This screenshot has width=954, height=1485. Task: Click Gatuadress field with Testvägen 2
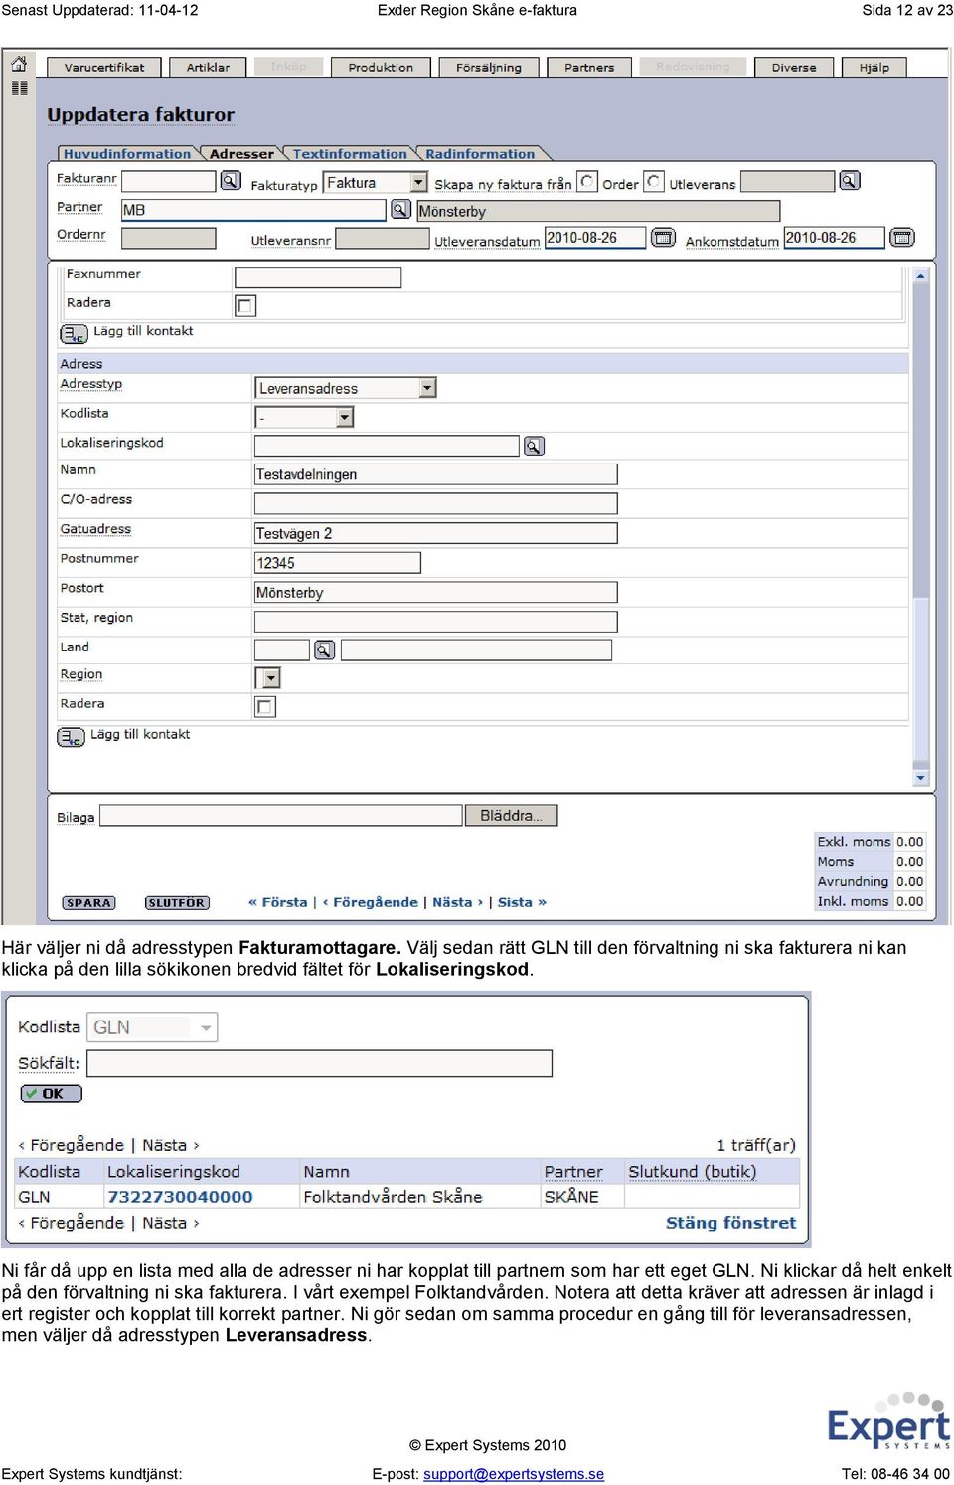coord(435,533)
